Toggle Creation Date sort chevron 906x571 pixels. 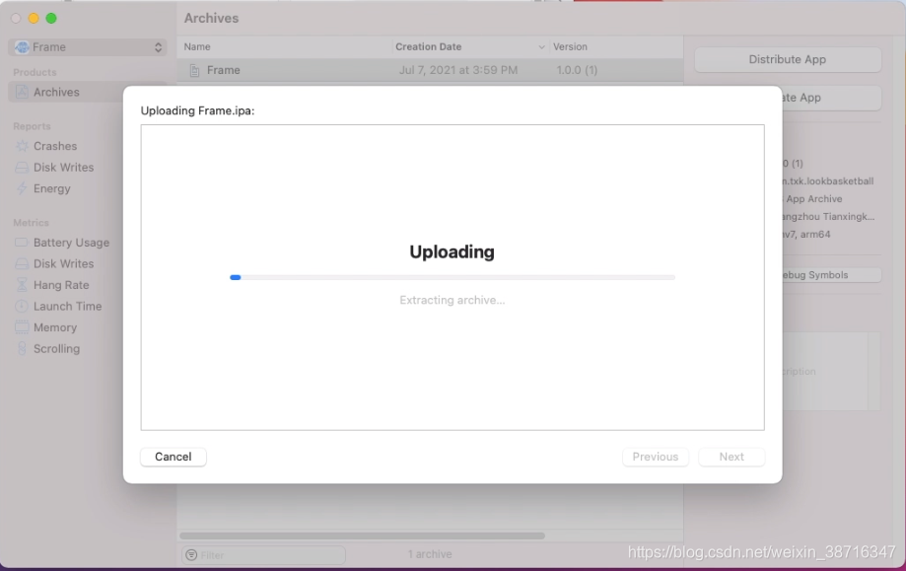coord(541,47)
